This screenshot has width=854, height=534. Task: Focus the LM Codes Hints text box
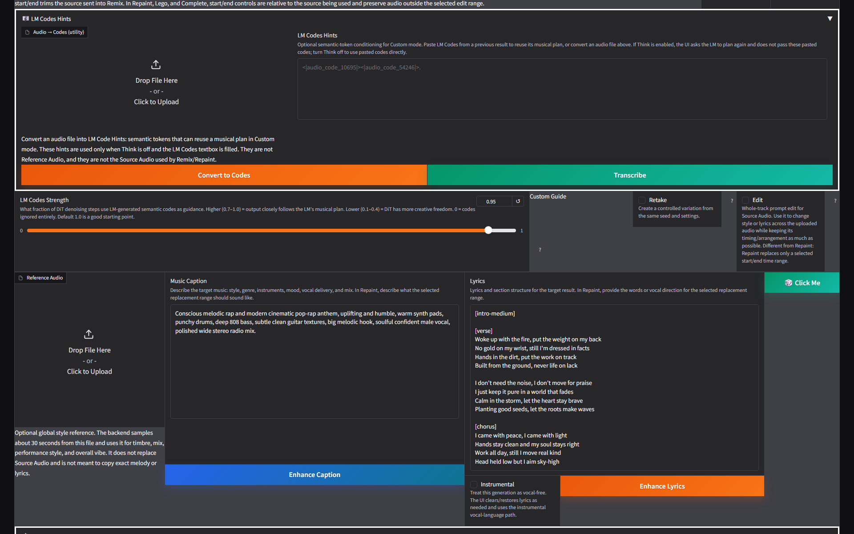pos(562,89)
